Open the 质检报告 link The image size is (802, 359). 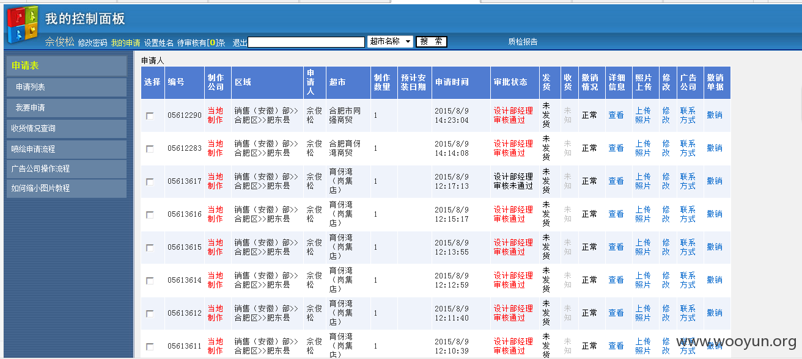pyautogui.click(x=523, y=42)
